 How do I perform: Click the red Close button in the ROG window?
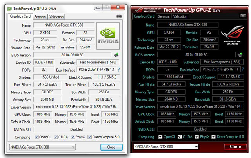pos(235,147)
